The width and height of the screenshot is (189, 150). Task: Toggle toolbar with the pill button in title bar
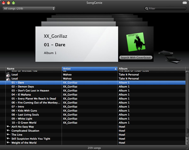click(185, 3)
